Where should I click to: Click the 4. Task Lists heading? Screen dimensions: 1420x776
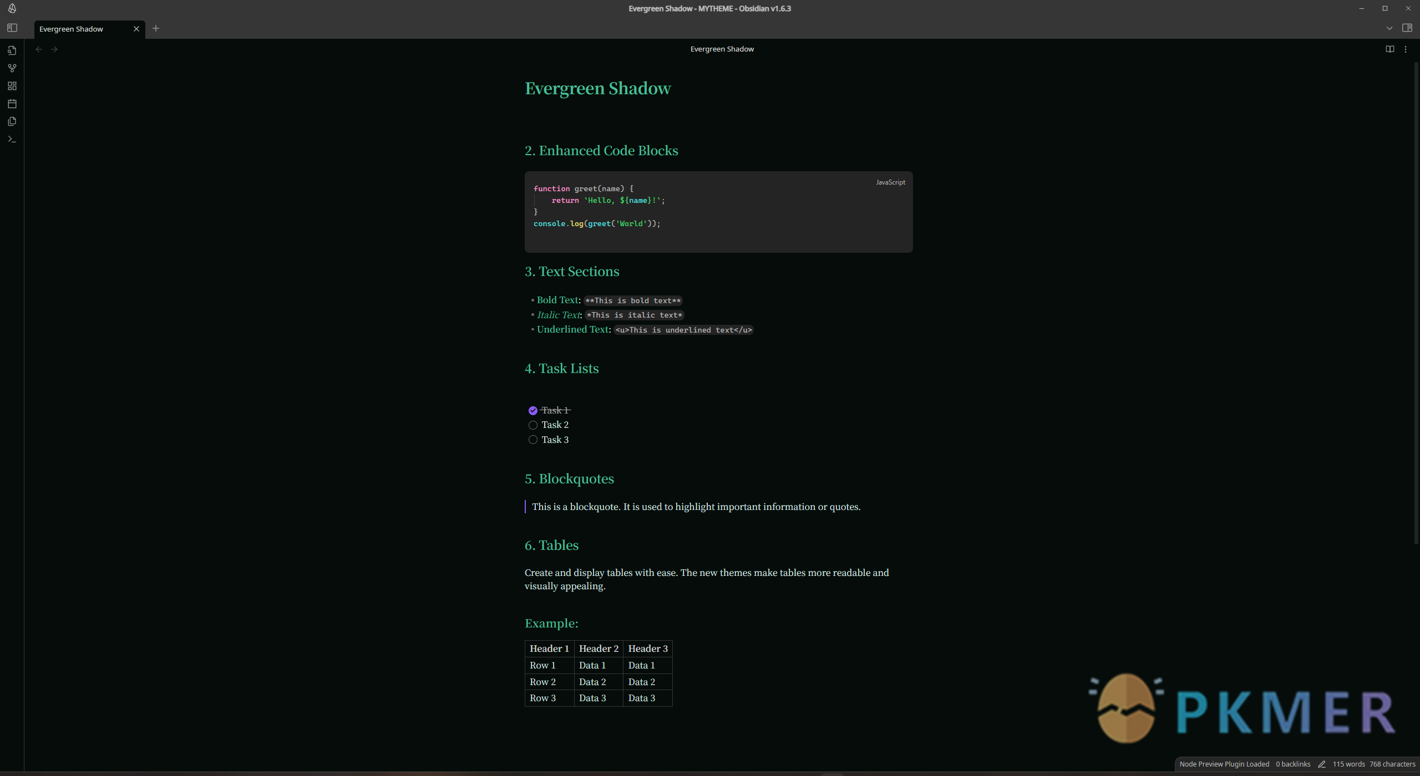pyautogui.click(x=561, y=369)
